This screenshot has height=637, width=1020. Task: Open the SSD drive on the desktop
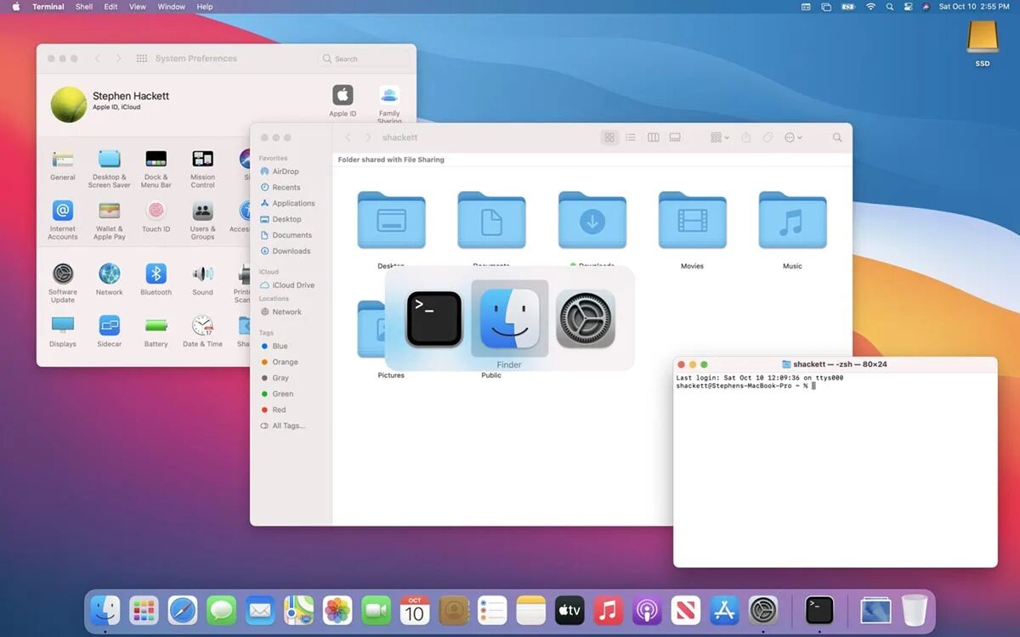pyautogui.click(x=983, y=42)
